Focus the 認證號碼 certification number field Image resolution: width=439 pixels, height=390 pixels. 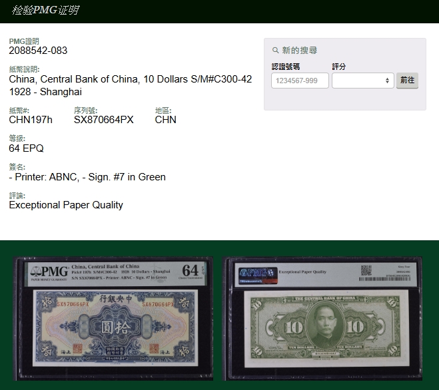pos(300,81)
